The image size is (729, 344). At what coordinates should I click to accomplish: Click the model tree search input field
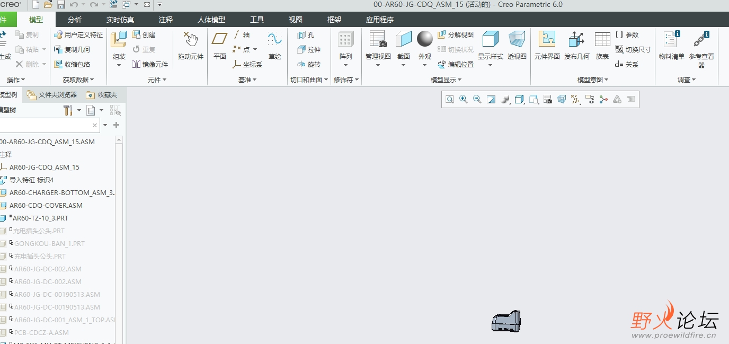pos(49,125)
